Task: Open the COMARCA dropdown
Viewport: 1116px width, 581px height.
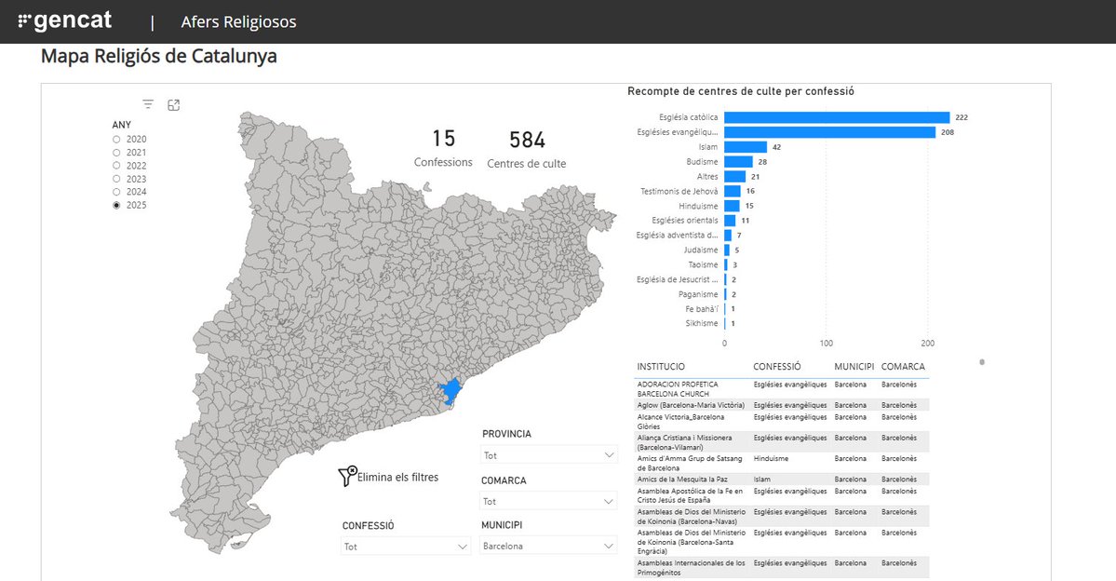Action: point(548,501)
